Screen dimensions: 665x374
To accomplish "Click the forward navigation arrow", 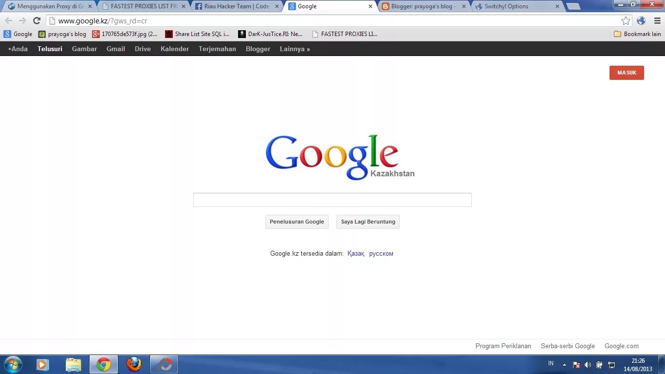I will (x=22, y=20).
